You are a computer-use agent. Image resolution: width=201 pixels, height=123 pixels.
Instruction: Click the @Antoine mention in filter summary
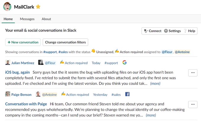[182, 52]
